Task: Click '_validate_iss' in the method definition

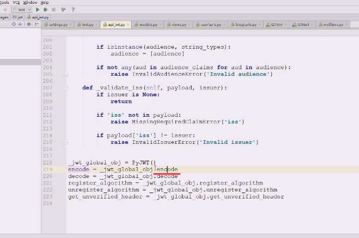Action: pyautogui.click(x=119, y=88)
